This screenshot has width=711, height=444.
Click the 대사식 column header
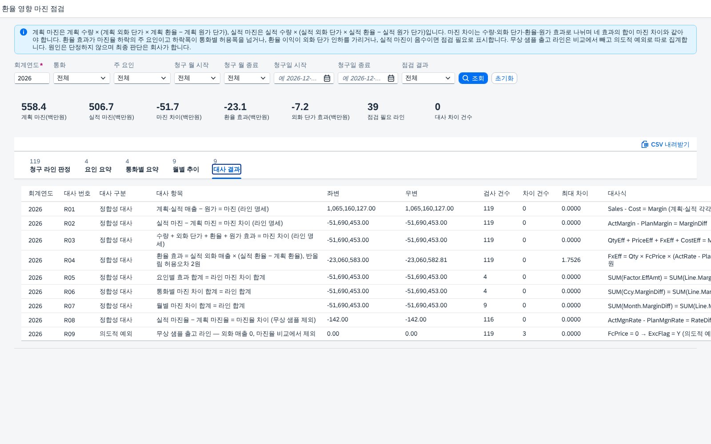[x=617, y=194]
